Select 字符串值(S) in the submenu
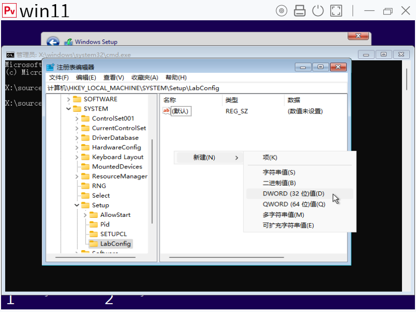The height and width of the screenshot is (312, 416). point(300,173)
